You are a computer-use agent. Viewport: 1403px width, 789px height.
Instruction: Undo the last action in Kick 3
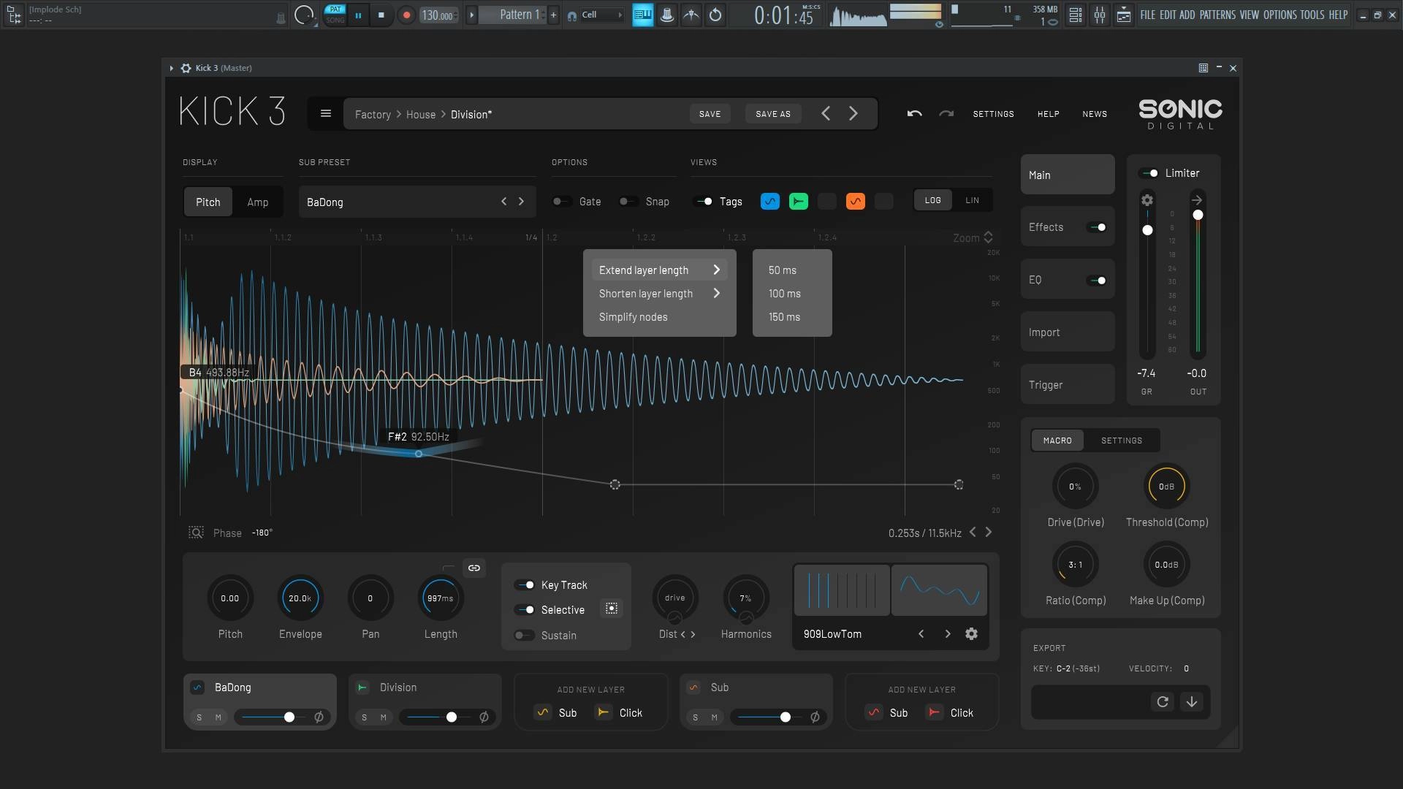click(914, 113)
